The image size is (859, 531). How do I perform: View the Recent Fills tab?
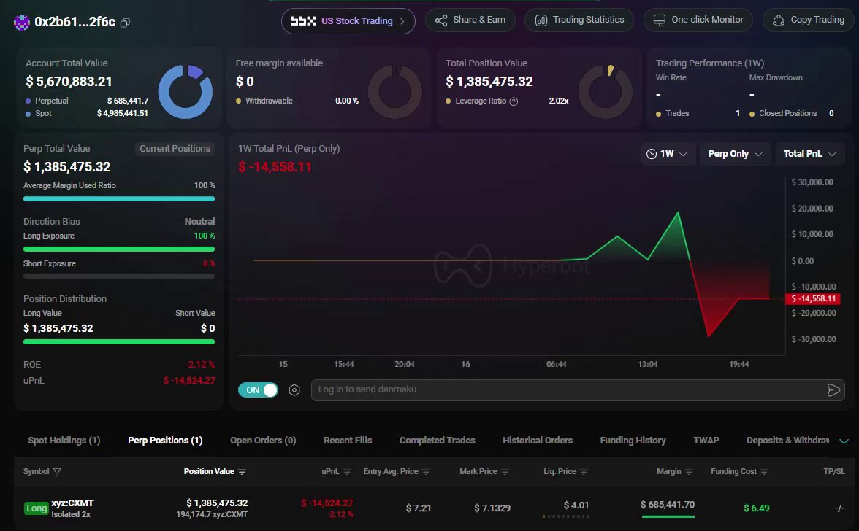pyautogui.click(x=348, y=441)
